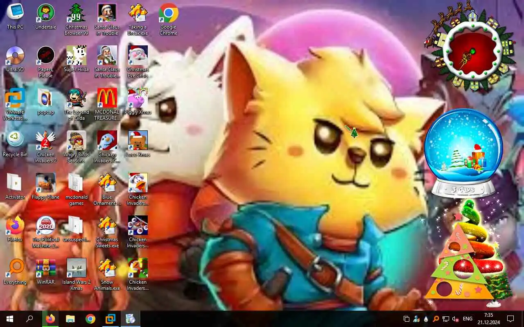Switch to Firefox in the taskbar
524x327 pixels.
tap(50, 319)
